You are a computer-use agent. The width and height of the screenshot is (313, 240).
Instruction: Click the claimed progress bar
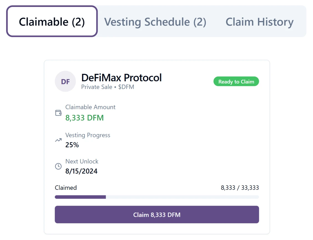tap(157, 197)
